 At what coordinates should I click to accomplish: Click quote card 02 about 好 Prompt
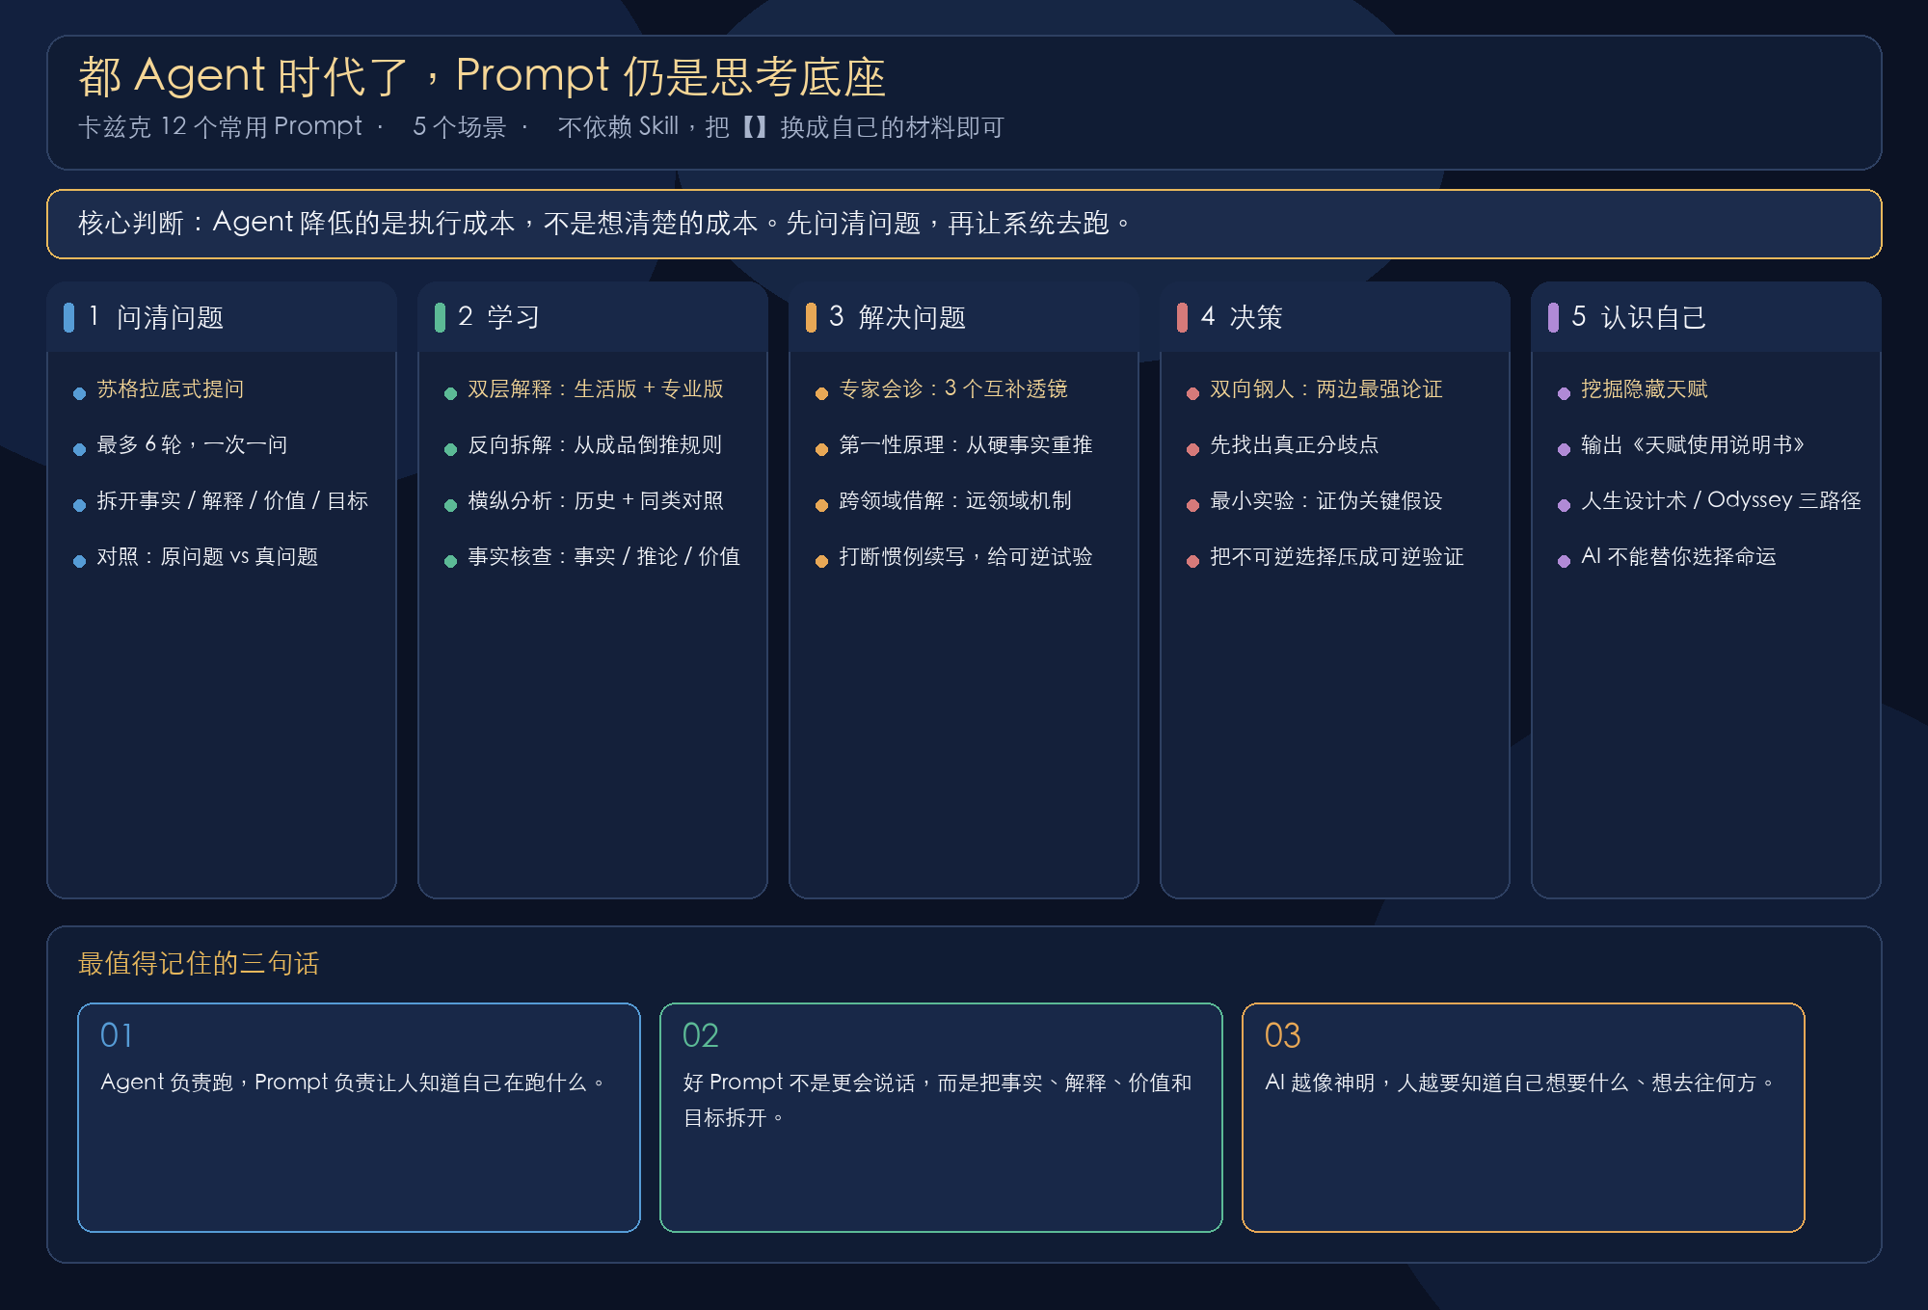point(941,1117)
